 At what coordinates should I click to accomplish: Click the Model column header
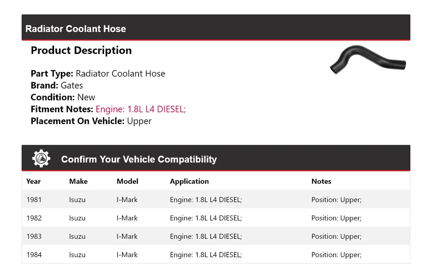point(127,181)
